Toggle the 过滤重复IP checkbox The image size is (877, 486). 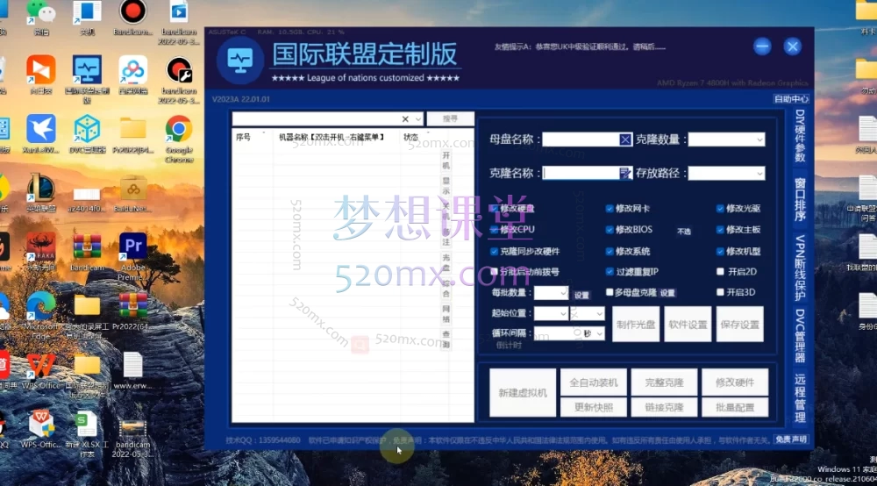pos(610,272)
